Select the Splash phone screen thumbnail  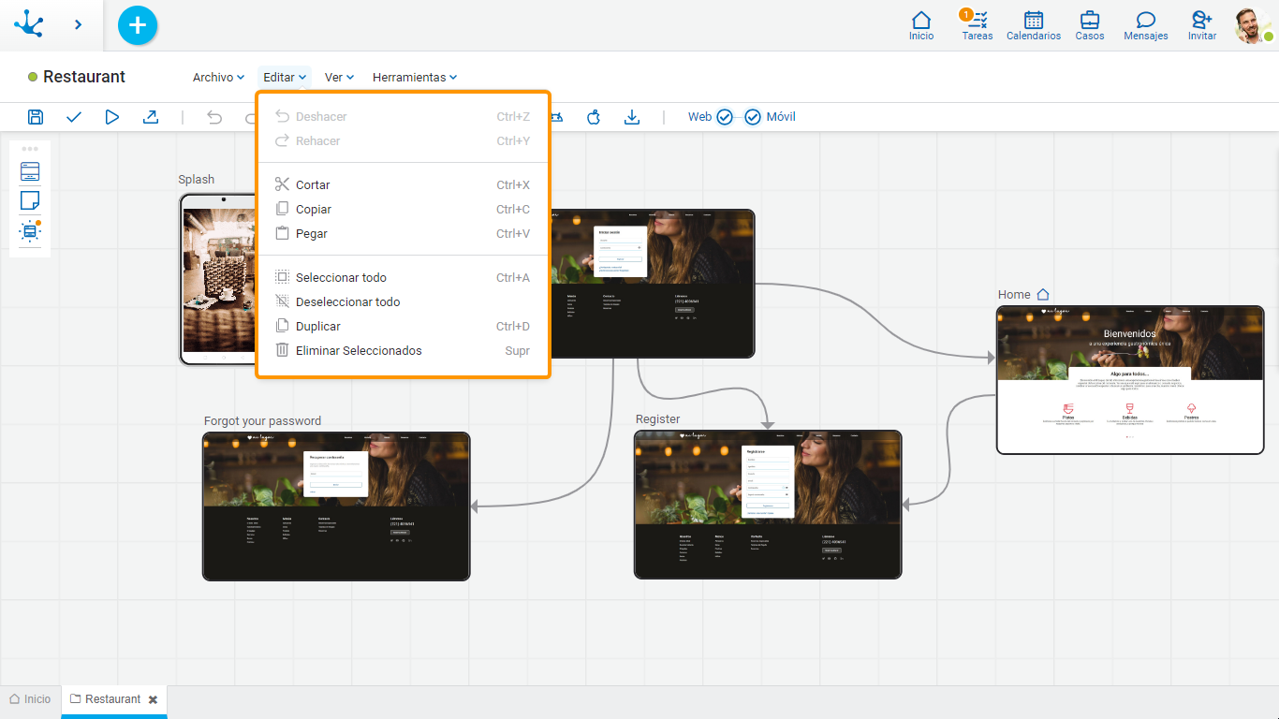(x=217, y=279)
